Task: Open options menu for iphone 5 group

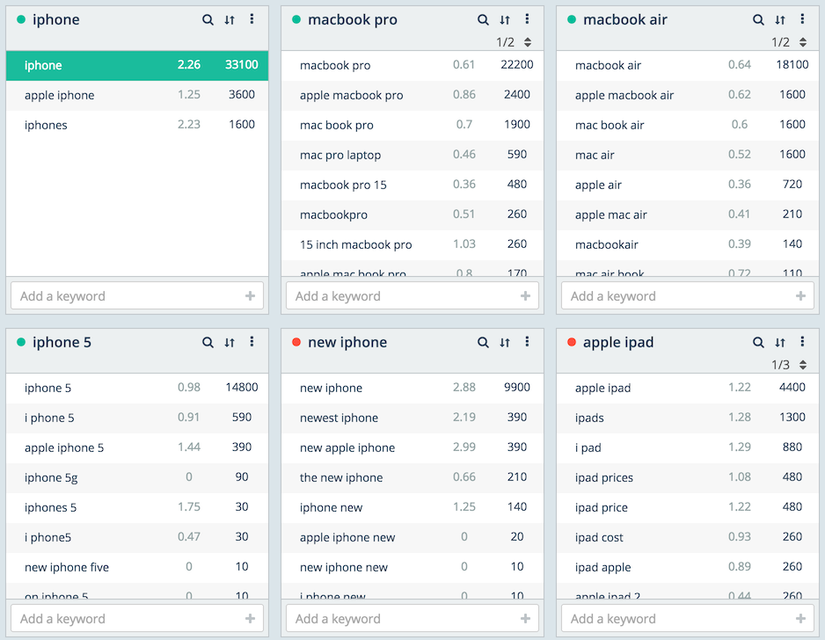Action: 252,342
